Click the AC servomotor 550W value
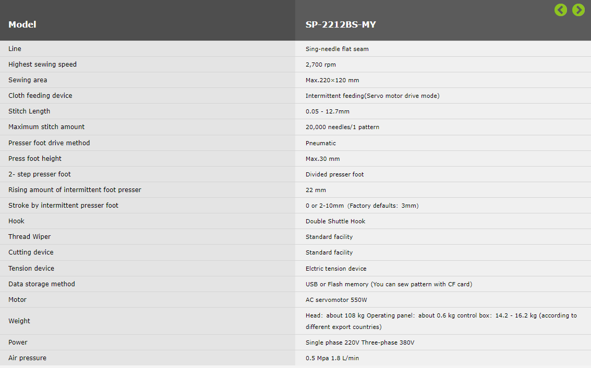Screen dimensions: 591x368 pos(336,300)
